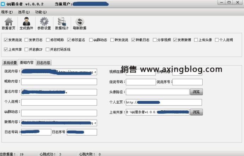Focus the 说说号码 input field

click(141, 82)
